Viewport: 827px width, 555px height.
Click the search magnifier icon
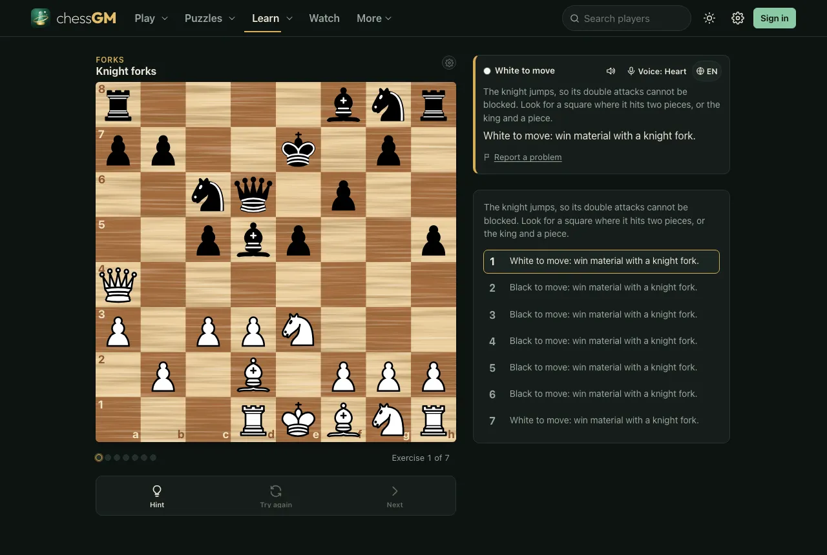tap(574, 19)
